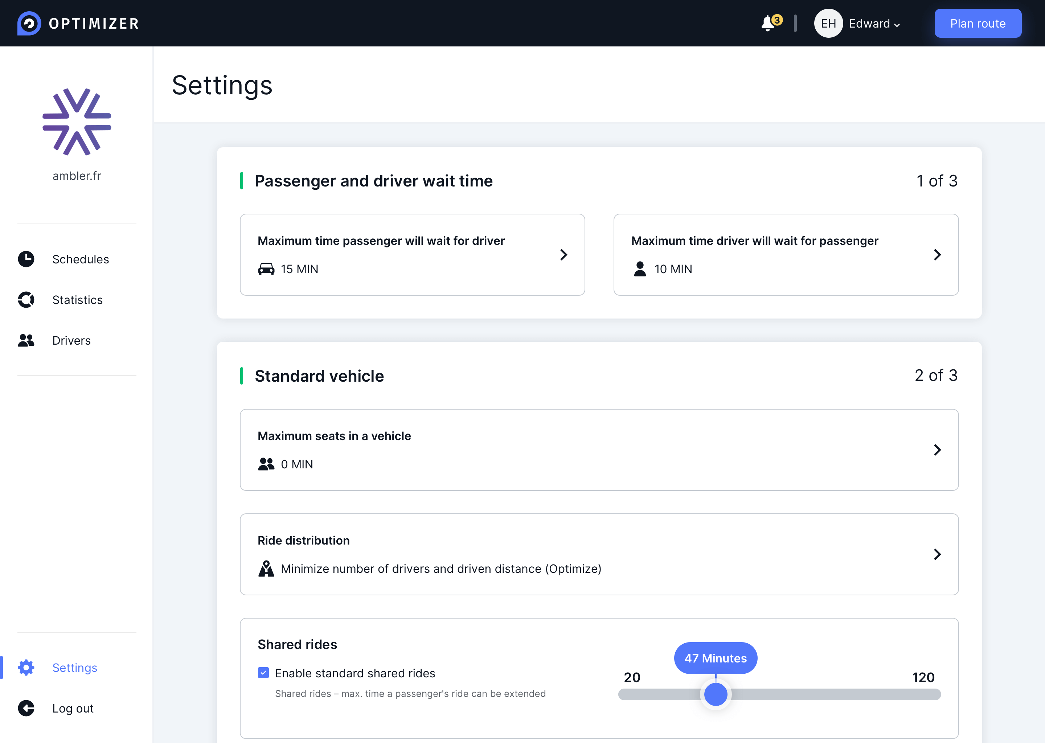Go to Statistics in sidebar
The width and height of the screenshot is (1045, 743).
(77, 300)
